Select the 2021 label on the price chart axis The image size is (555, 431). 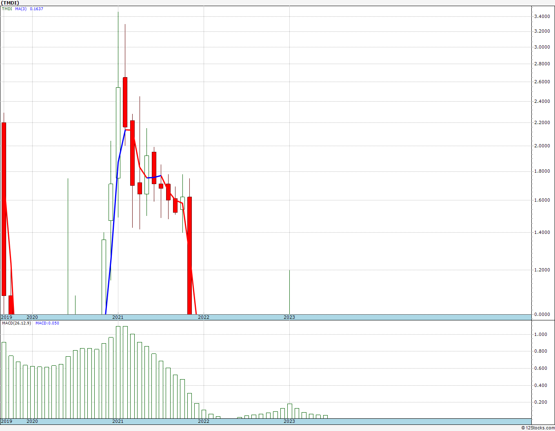[118, 317]
